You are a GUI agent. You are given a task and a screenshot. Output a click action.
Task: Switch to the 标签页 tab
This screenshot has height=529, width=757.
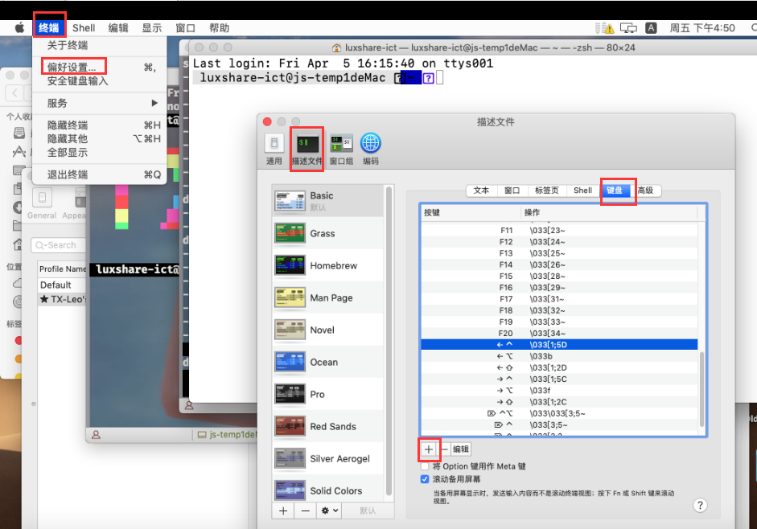[x=547, y=191]
